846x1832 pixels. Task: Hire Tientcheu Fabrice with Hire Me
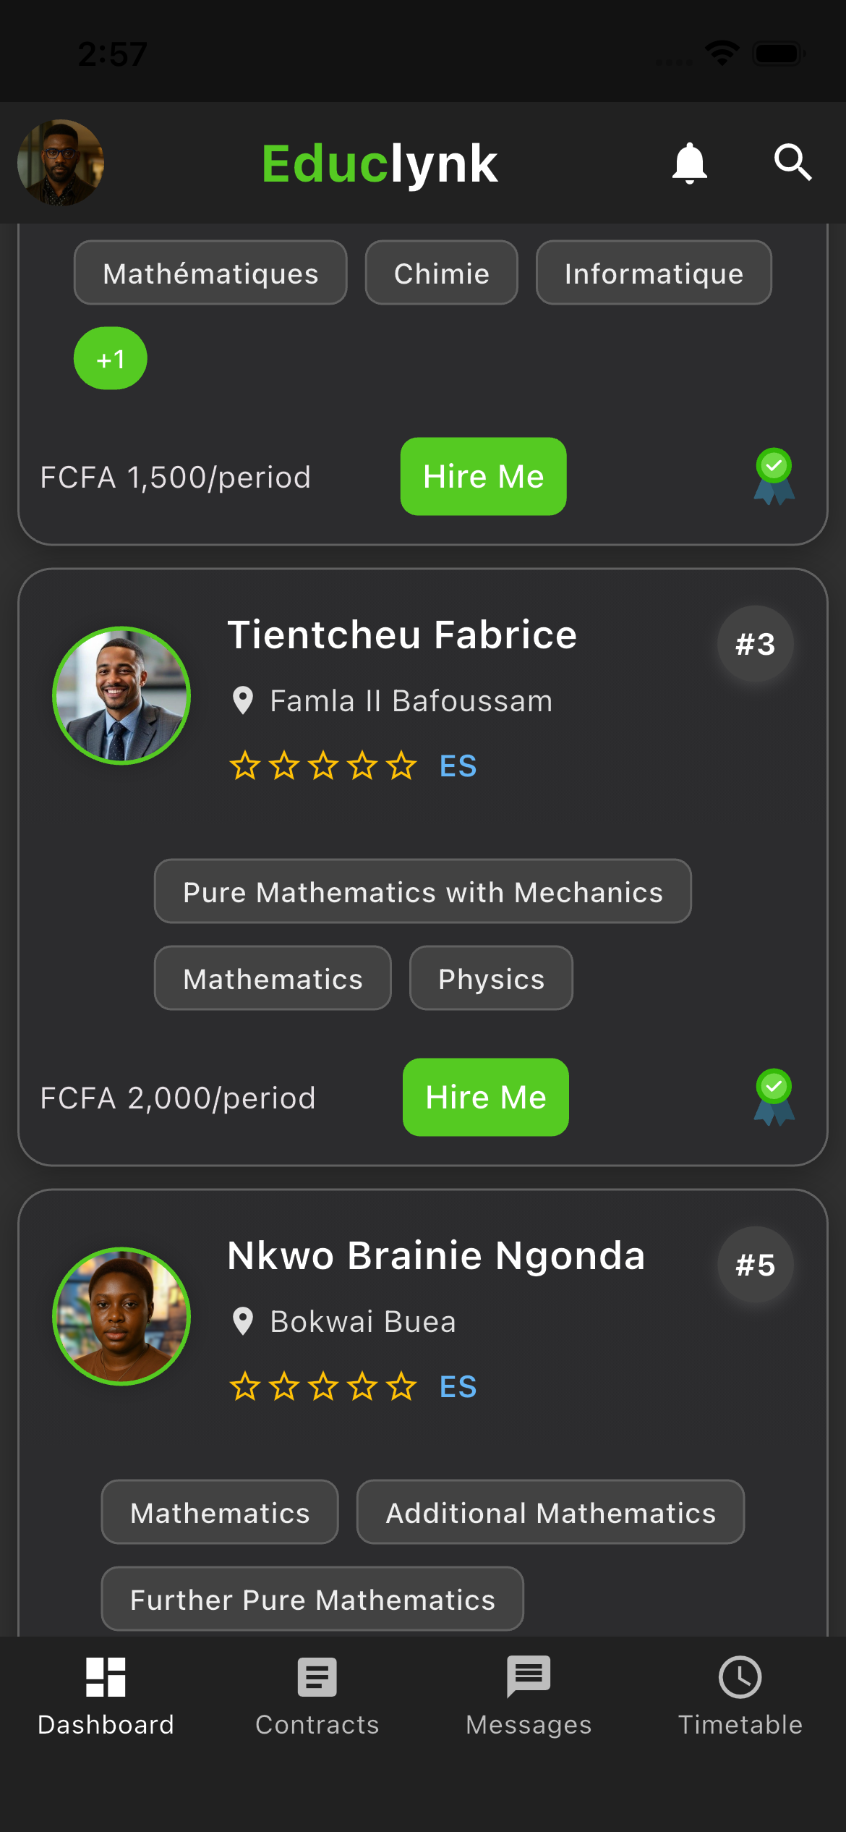[486, 1097]
